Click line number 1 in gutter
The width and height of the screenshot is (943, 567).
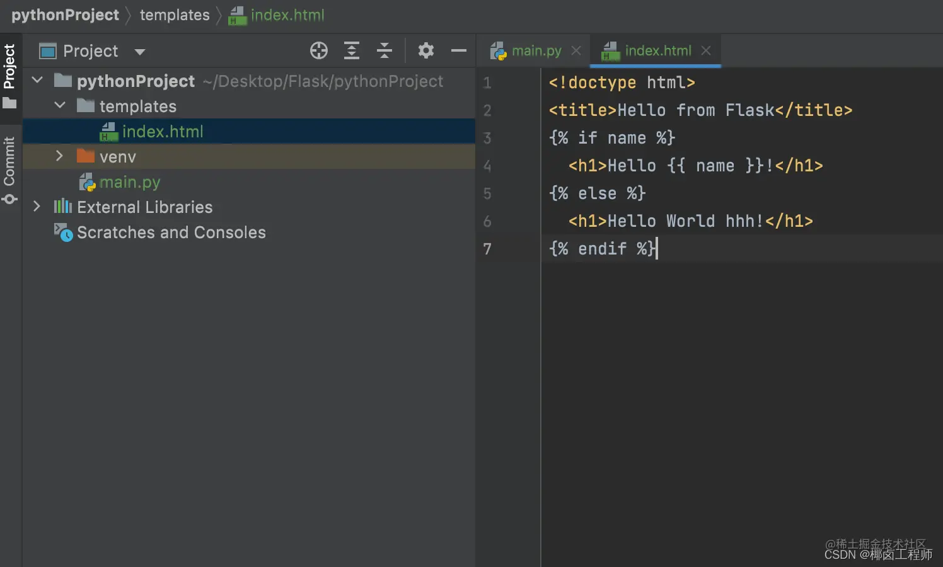pyautogui.click(x=487, y=83)
